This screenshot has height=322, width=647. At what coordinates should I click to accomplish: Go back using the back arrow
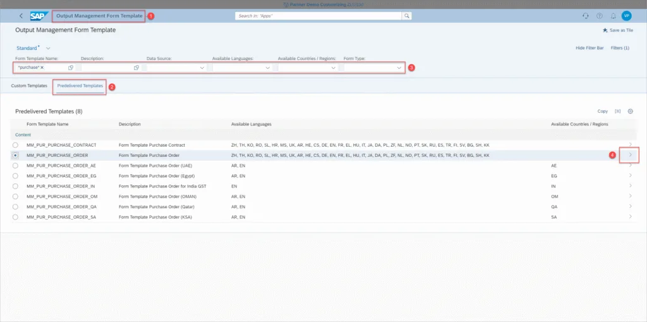pos(21,16)
